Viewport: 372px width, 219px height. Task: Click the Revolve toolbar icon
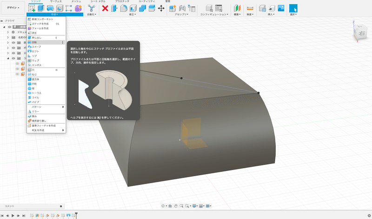coord(50,8)
